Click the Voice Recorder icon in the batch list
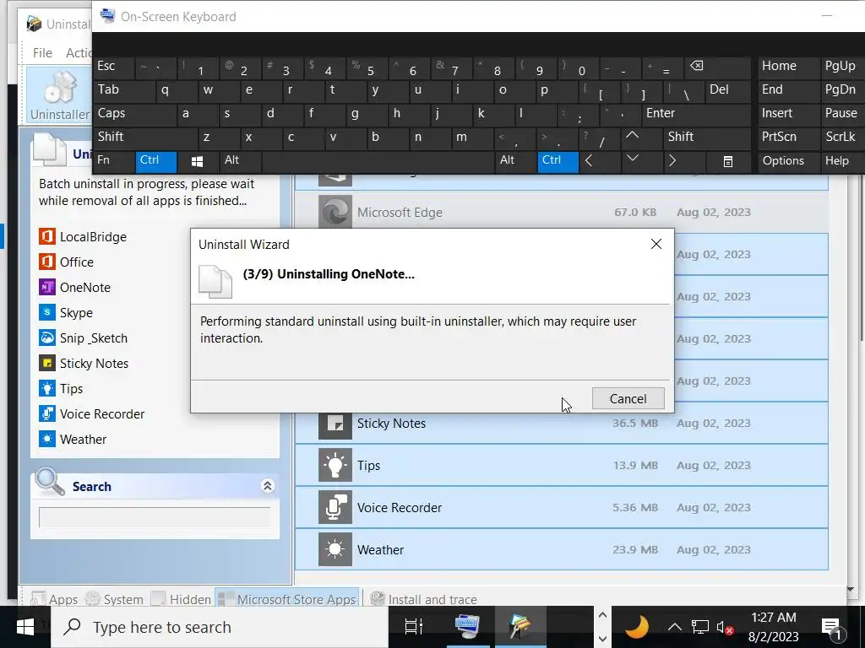The width and height of the screenshot is (865, 648). click(47, 413)
